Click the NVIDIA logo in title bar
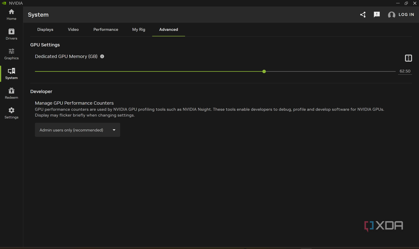Viewport: 419px width, 249px height. tap(4, 3)
